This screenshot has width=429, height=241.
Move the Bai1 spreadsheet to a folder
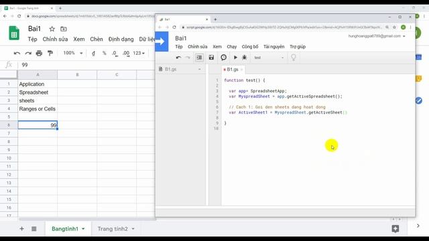(x=64, y=29)
